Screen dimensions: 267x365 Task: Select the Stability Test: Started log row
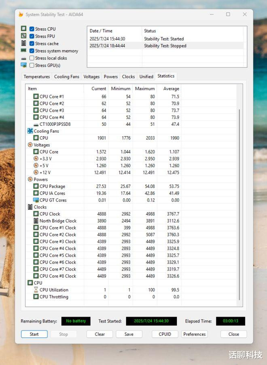pyautogui.click(x=166, y=38)
